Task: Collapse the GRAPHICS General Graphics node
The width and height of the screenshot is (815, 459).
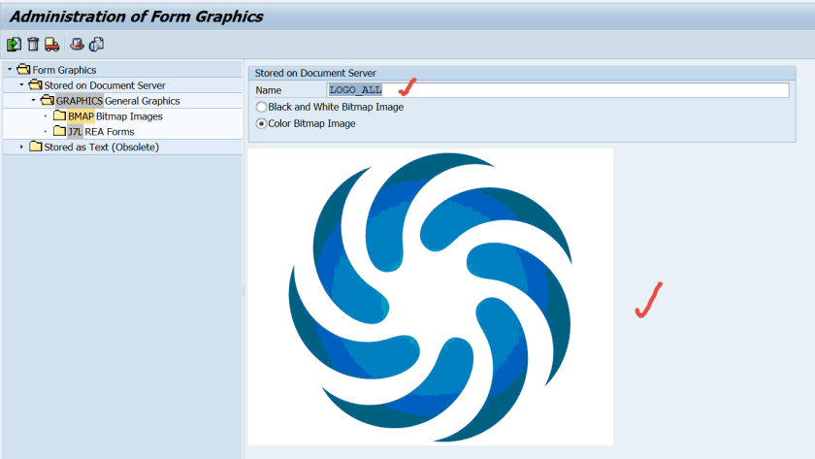Action: tap(33, 100)
